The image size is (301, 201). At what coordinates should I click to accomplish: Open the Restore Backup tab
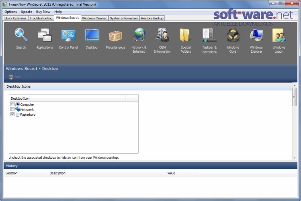pos(152,18)
